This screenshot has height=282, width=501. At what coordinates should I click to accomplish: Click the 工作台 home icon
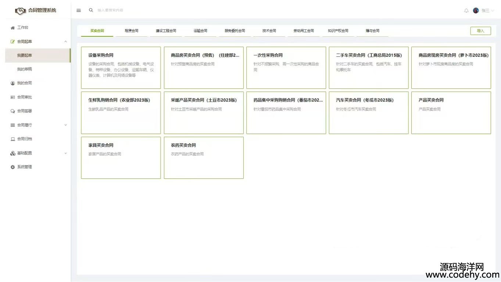click(x=13, y=28)
